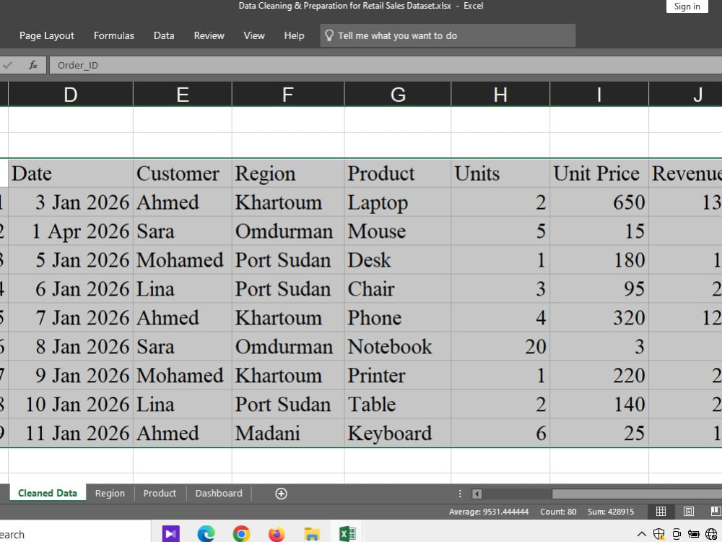This screenshot has height=542, width=722.
Task: Click the Date header cell
Action: pos(71,173)
